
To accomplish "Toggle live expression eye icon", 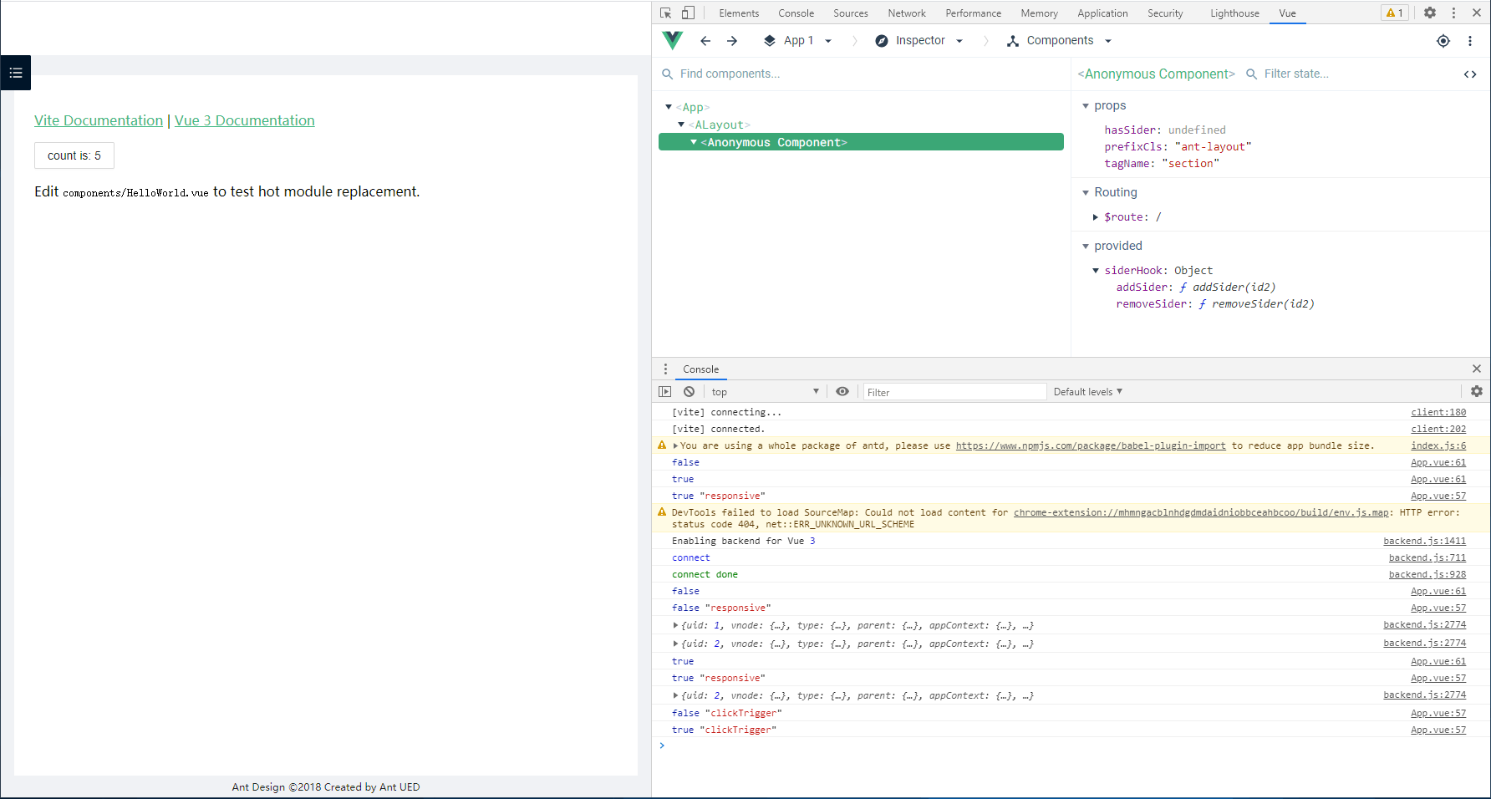I will (x=842, y=391).
